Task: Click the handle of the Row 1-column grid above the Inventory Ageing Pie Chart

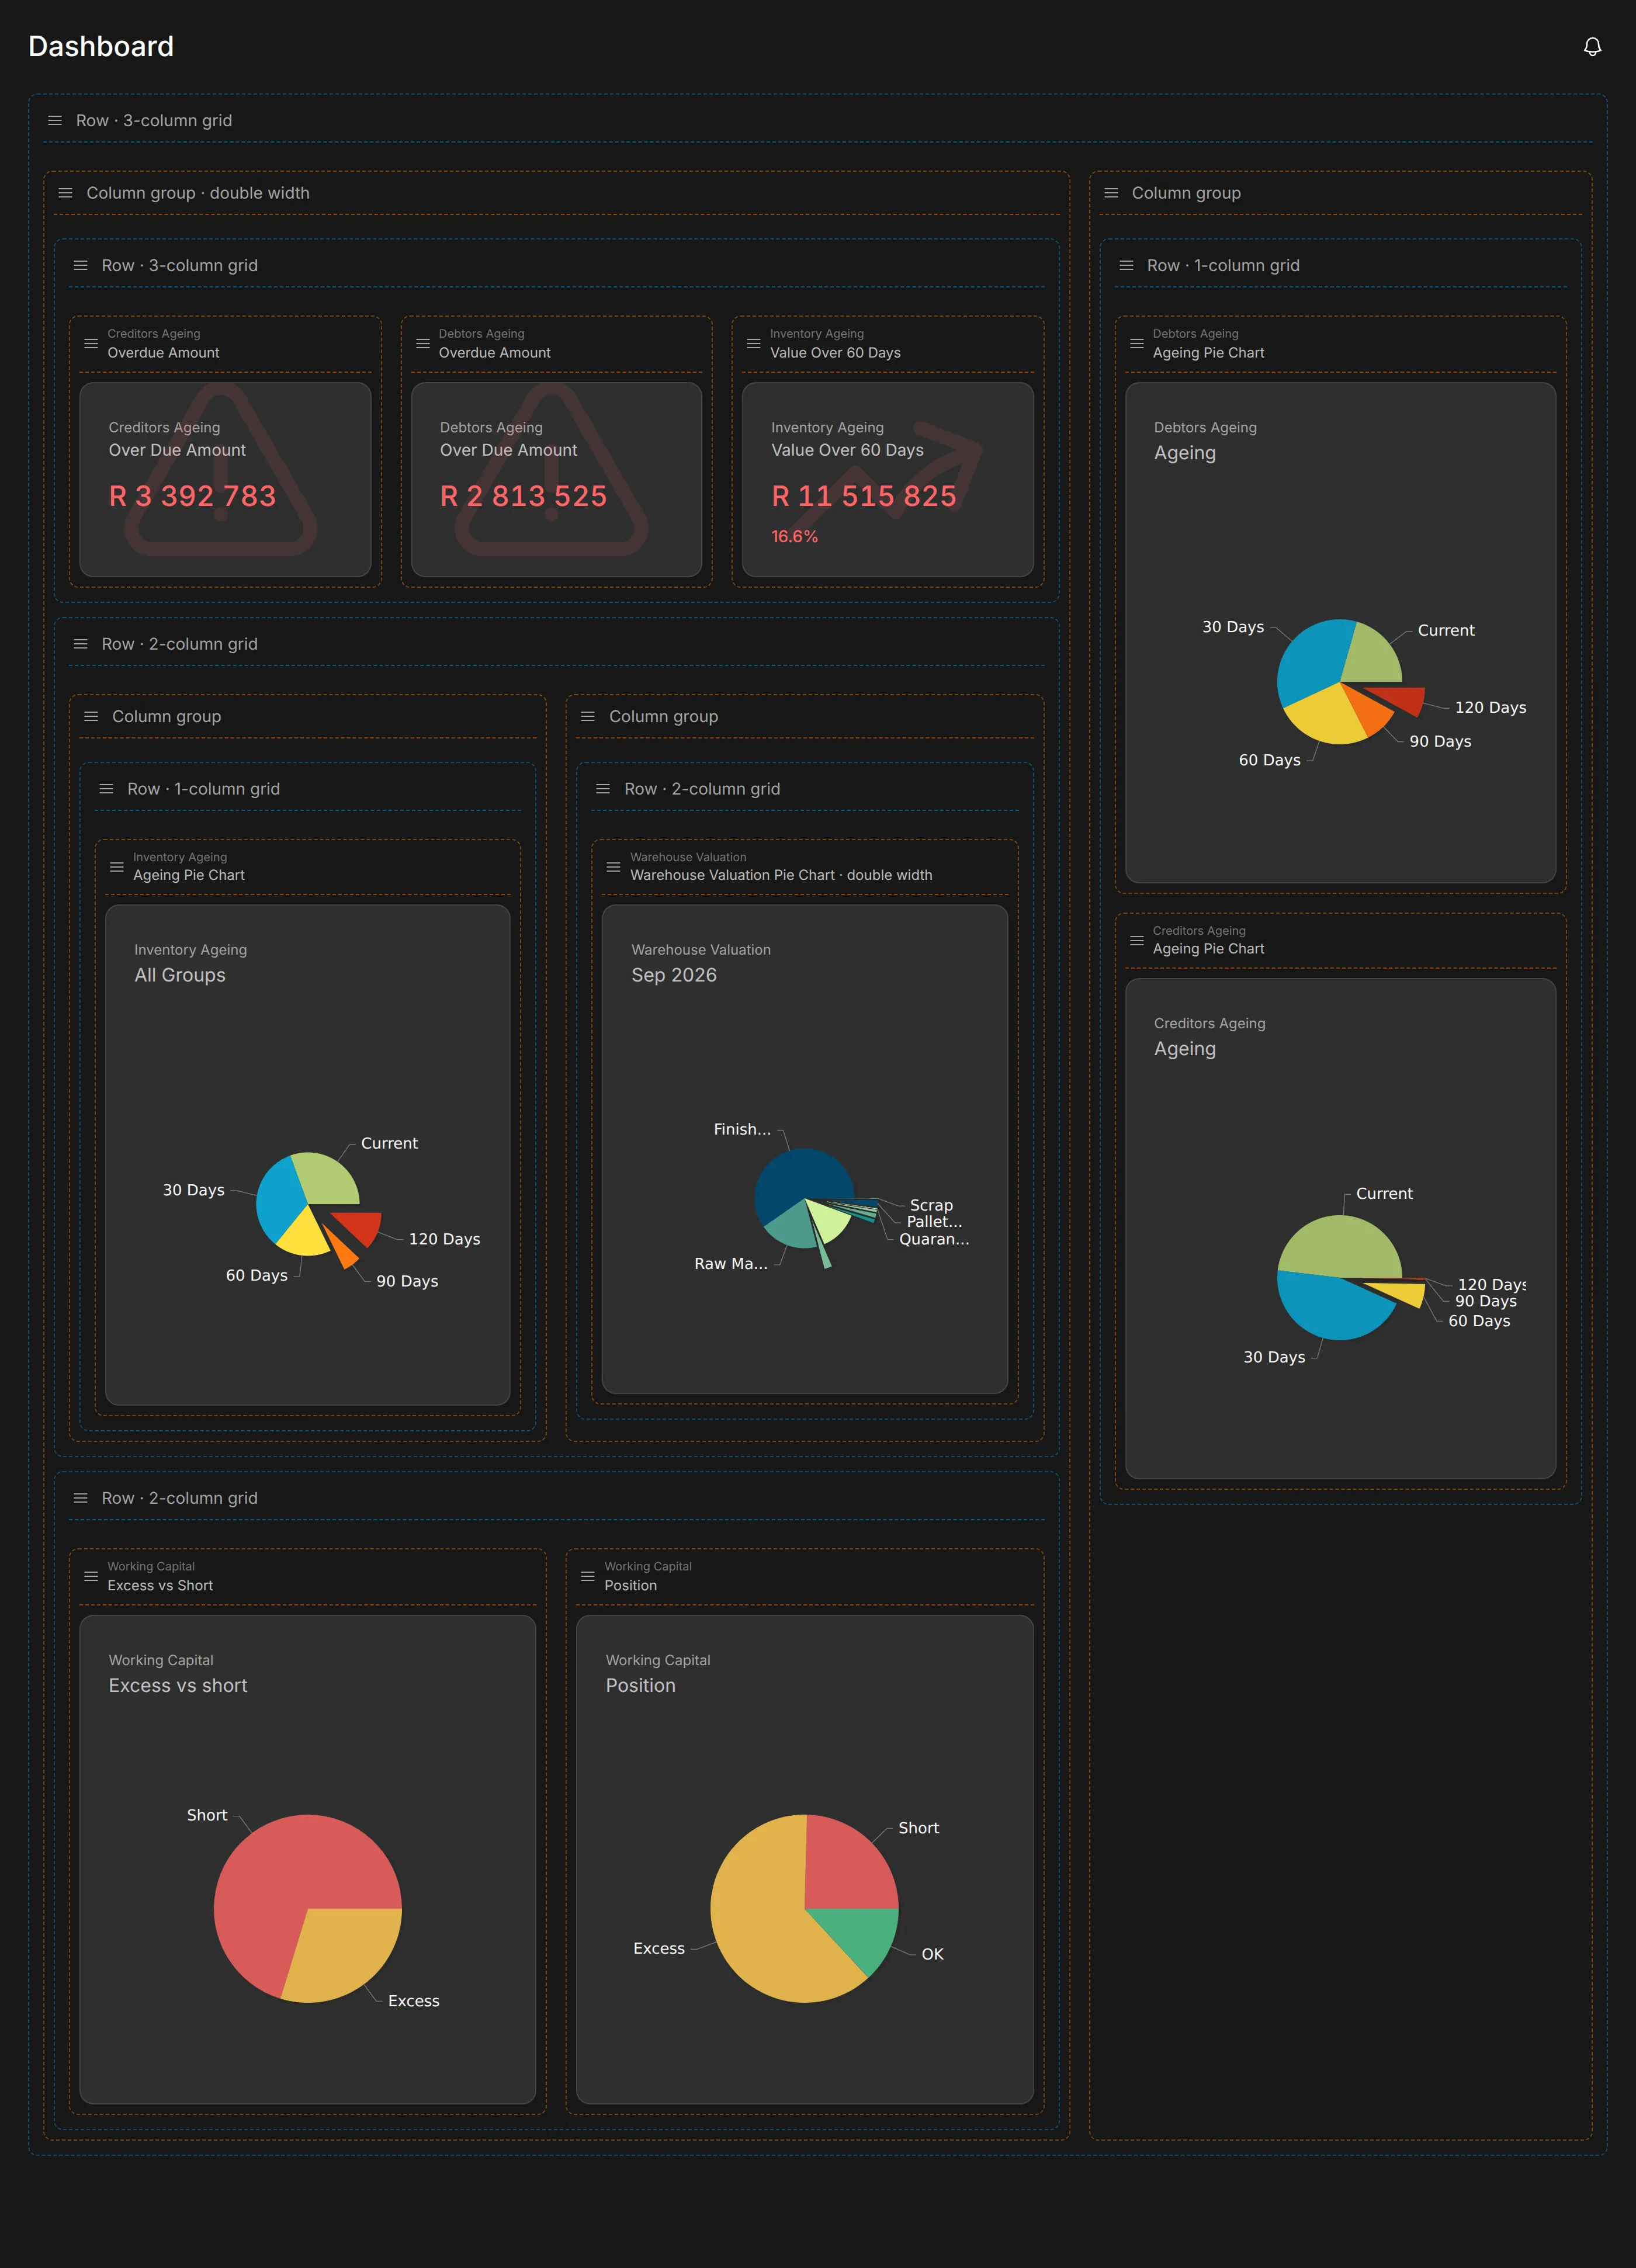Action: (x=106, y=789)
